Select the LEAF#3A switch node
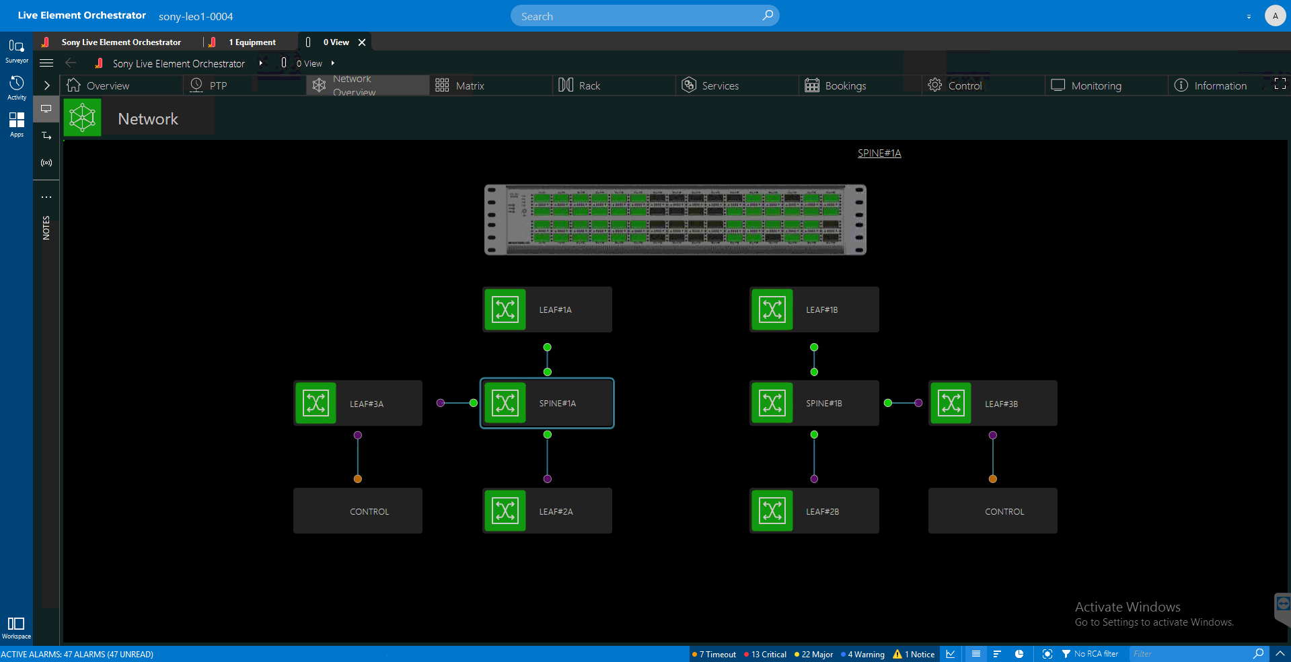This screenshot has height=662, width=1291. click(358, 403)
